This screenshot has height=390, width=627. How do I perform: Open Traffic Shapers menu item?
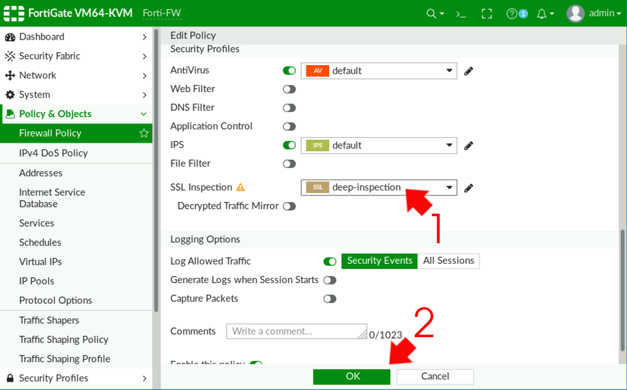click(76, 320)
